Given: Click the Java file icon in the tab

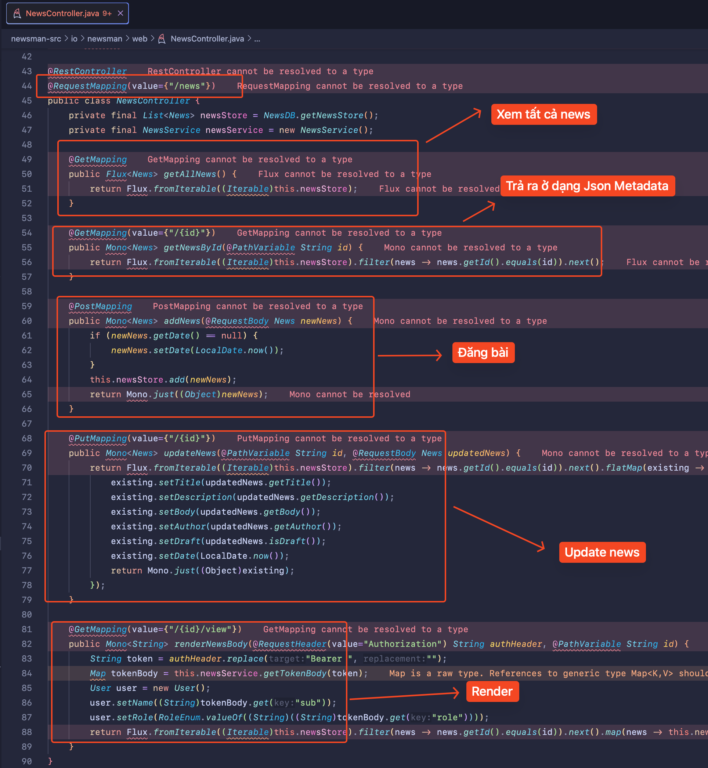Looking at the screenshot, I should click(x=17, y=14).
